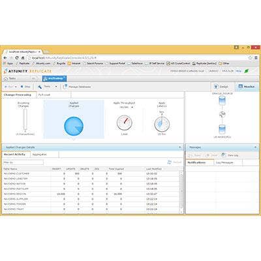Click the Attunity Replicate logo

coord(28,71)
